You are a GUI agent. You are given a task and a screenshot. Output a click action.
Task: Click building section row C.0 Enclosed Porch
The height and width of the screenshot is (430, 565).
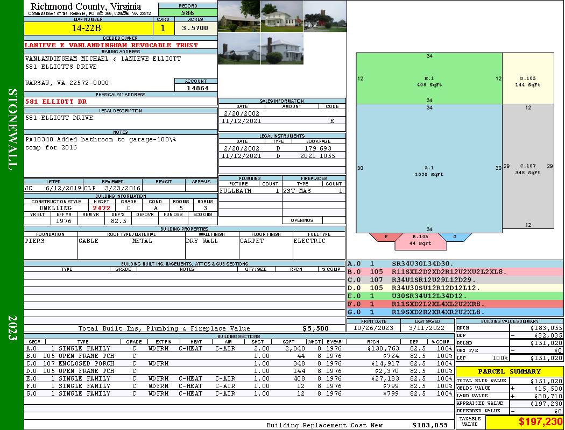tap(239, 363)
